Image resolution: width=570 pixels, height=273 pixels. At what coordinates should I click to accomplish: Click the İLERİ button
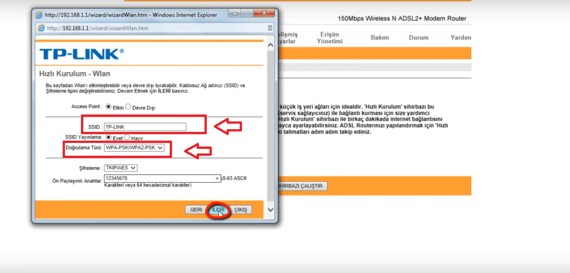click(218, 209)
